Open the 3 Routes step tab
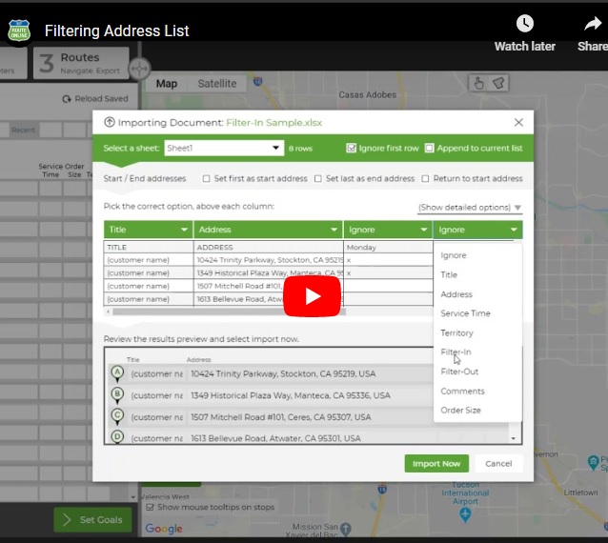Image resolution: width=608 pixels, height=543 pixels. point(81,63)
